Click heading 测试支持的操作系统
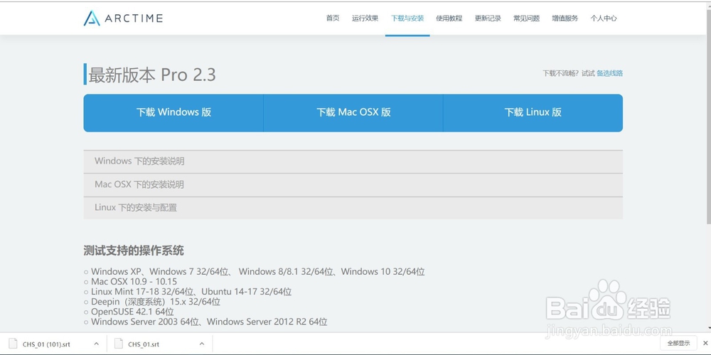Screen dimensions: 711x355 [134, 251]
